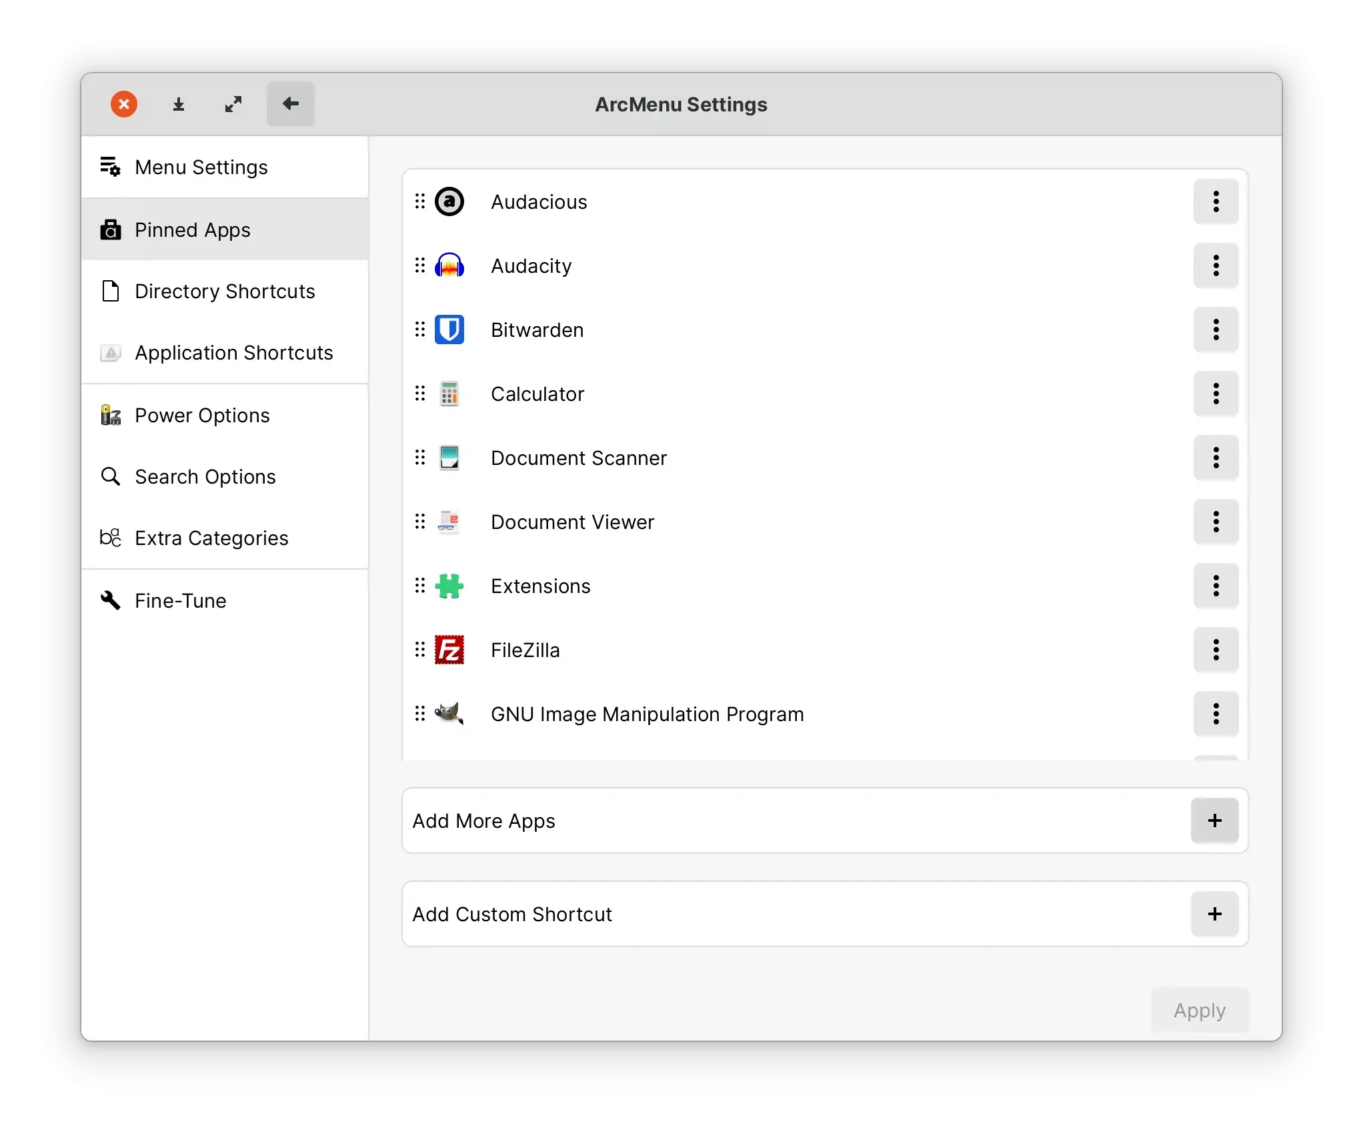1363x1130 pixels.
Task: Click the Audacity headphones icon
Action: 449,265
